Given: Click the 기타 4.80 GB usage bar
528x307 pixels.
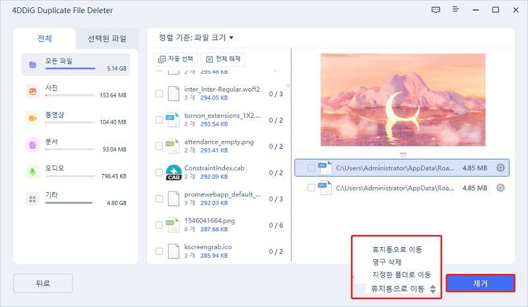Looking at the screenshot, I should [x=71, y=203].
